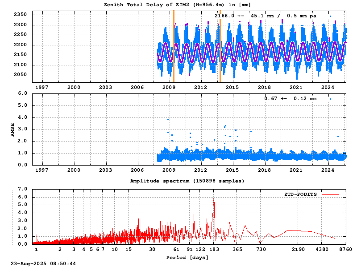Image resolution: width=357 pixels, height=267 pixels.
Task: Select the '2166.0 +- 45.1 mm / 0.5 mm pa' statistics text
Action: pyautogui.click(x=265, y=16)
